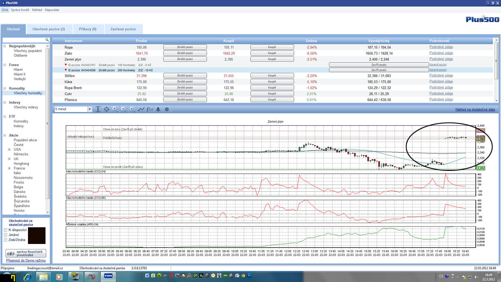Set a price alert via bell icon
This screenshot has height=282, width=501.
click(x=159, y=109)
